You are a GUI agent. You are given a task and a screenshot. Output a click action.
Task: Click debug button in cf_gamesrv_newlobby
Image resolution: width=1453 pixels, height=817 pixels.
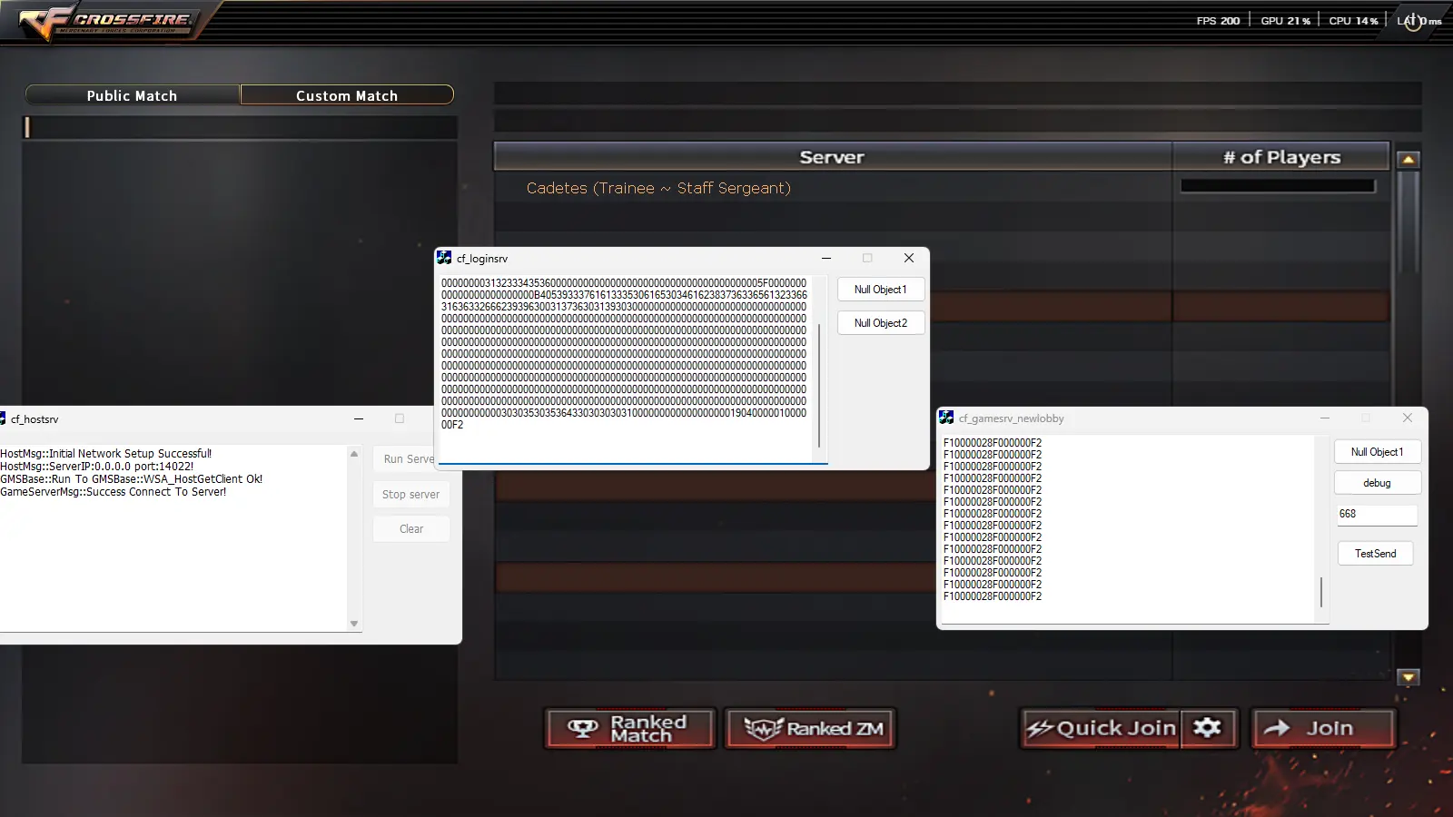pyautogui.click(x=1378, y=483)
